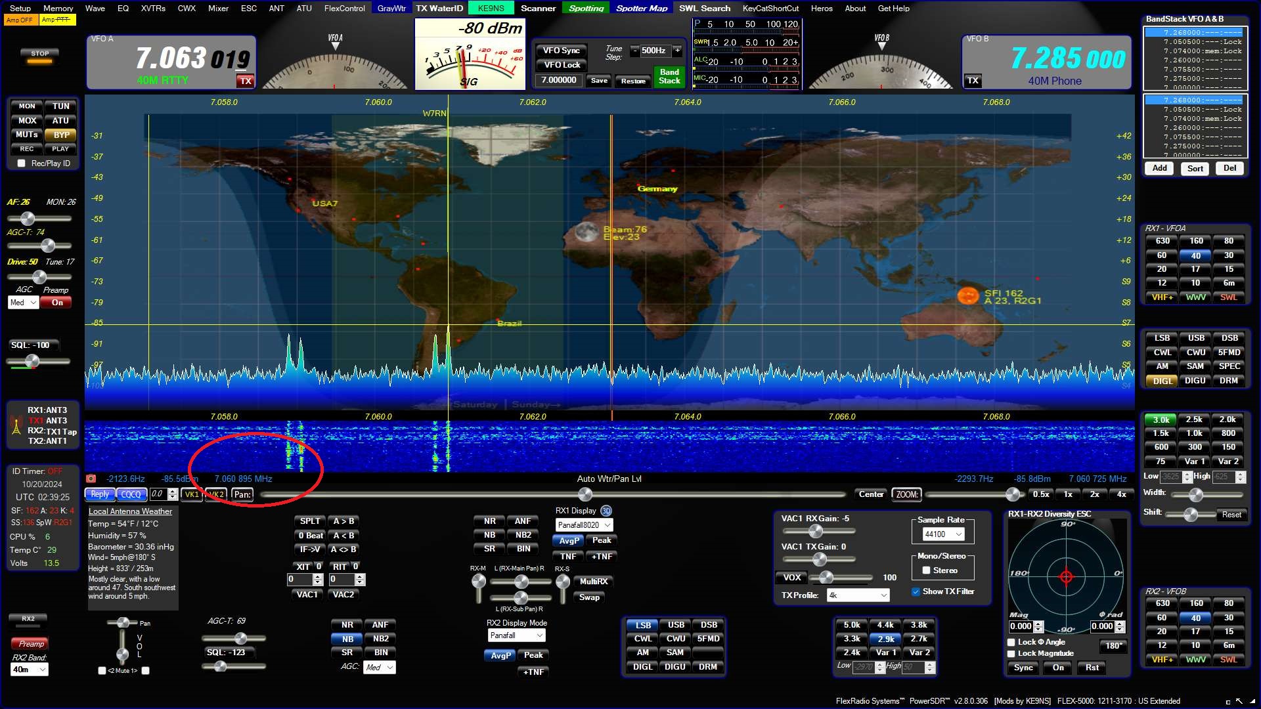Open the Mixer menu
1261x709 pixels.
(218, 8)
